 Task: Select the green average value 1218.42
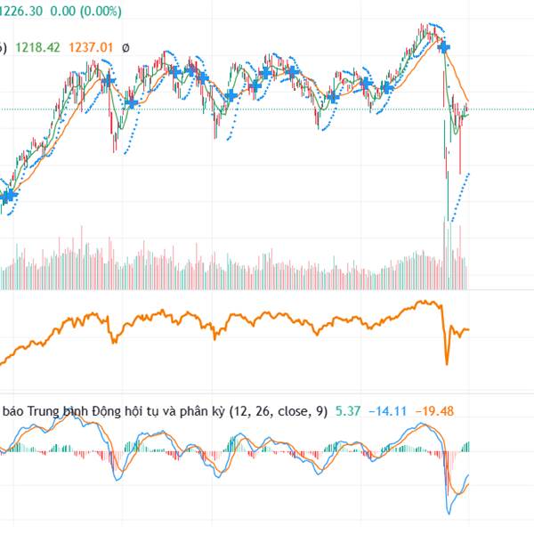(37, 47)
